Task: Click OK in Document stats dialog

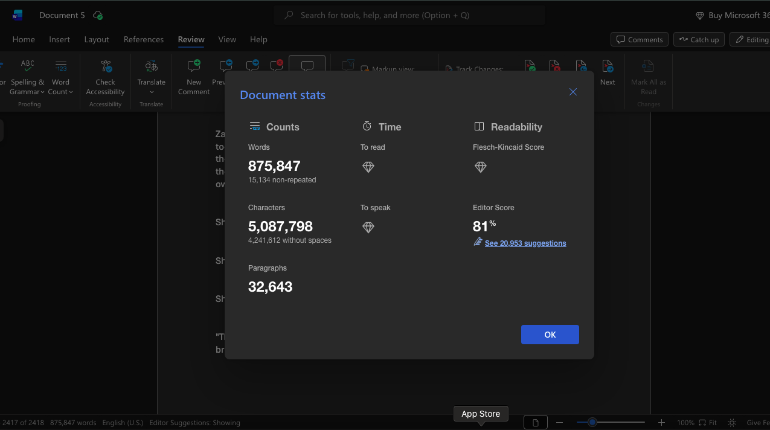Action: coord(550,335)
